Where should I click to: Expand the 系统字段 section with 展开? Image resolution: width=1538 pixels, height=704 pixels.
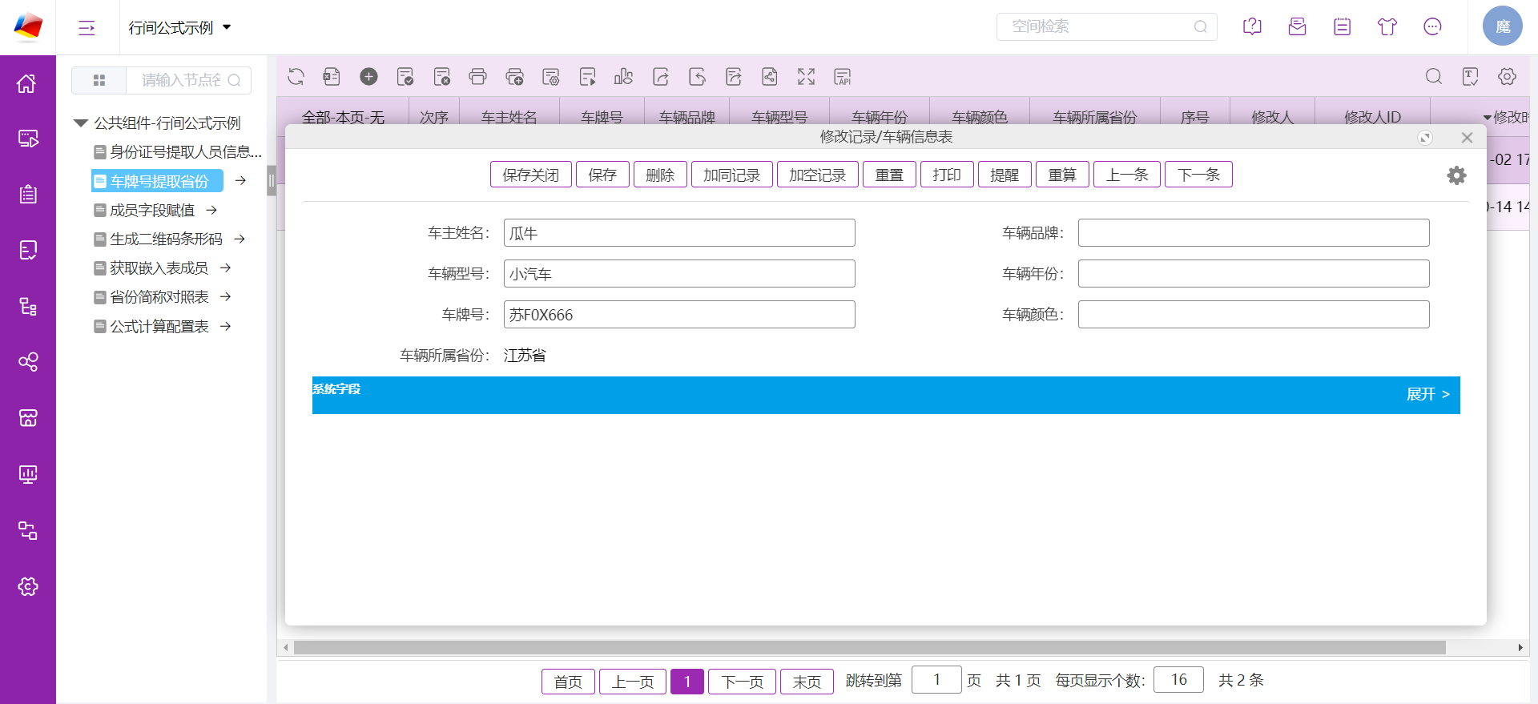coord(1428,394)
